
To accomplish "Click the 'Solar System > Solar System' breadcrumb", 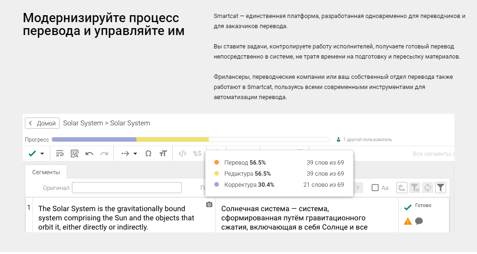I will [x=106, y=123].
